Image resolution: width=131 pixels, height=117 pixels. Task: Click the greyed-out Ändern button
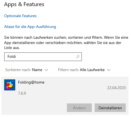79,108
